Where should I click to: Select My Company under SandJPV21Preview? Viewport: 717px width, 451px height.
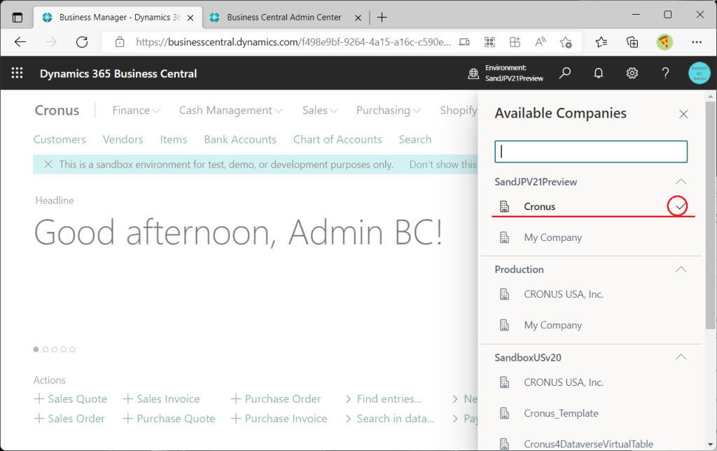591,237
